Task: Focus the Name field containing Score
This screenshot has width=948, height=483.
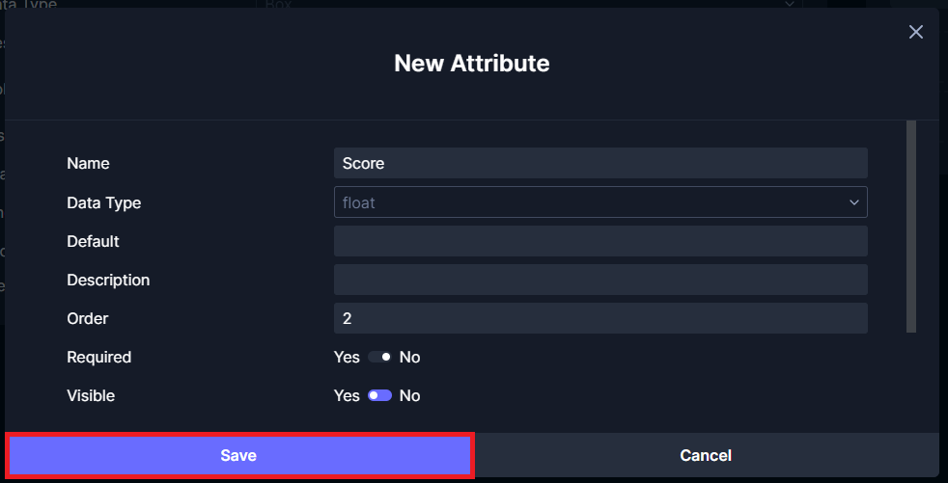Action: tap(600, 163)
